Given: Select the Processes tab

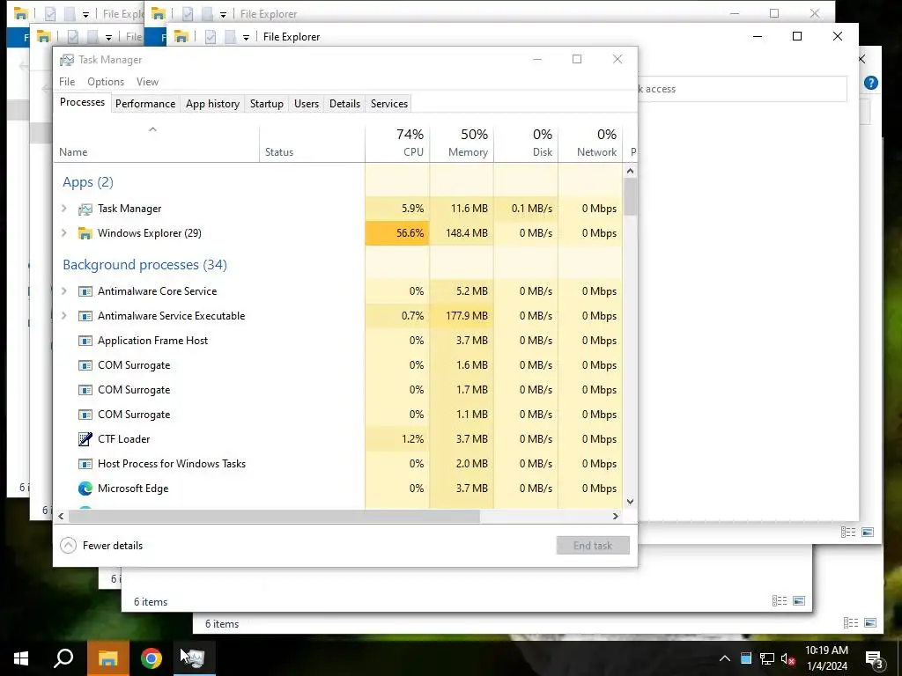Looking at the screenshot, I should [x=82, y=102].
